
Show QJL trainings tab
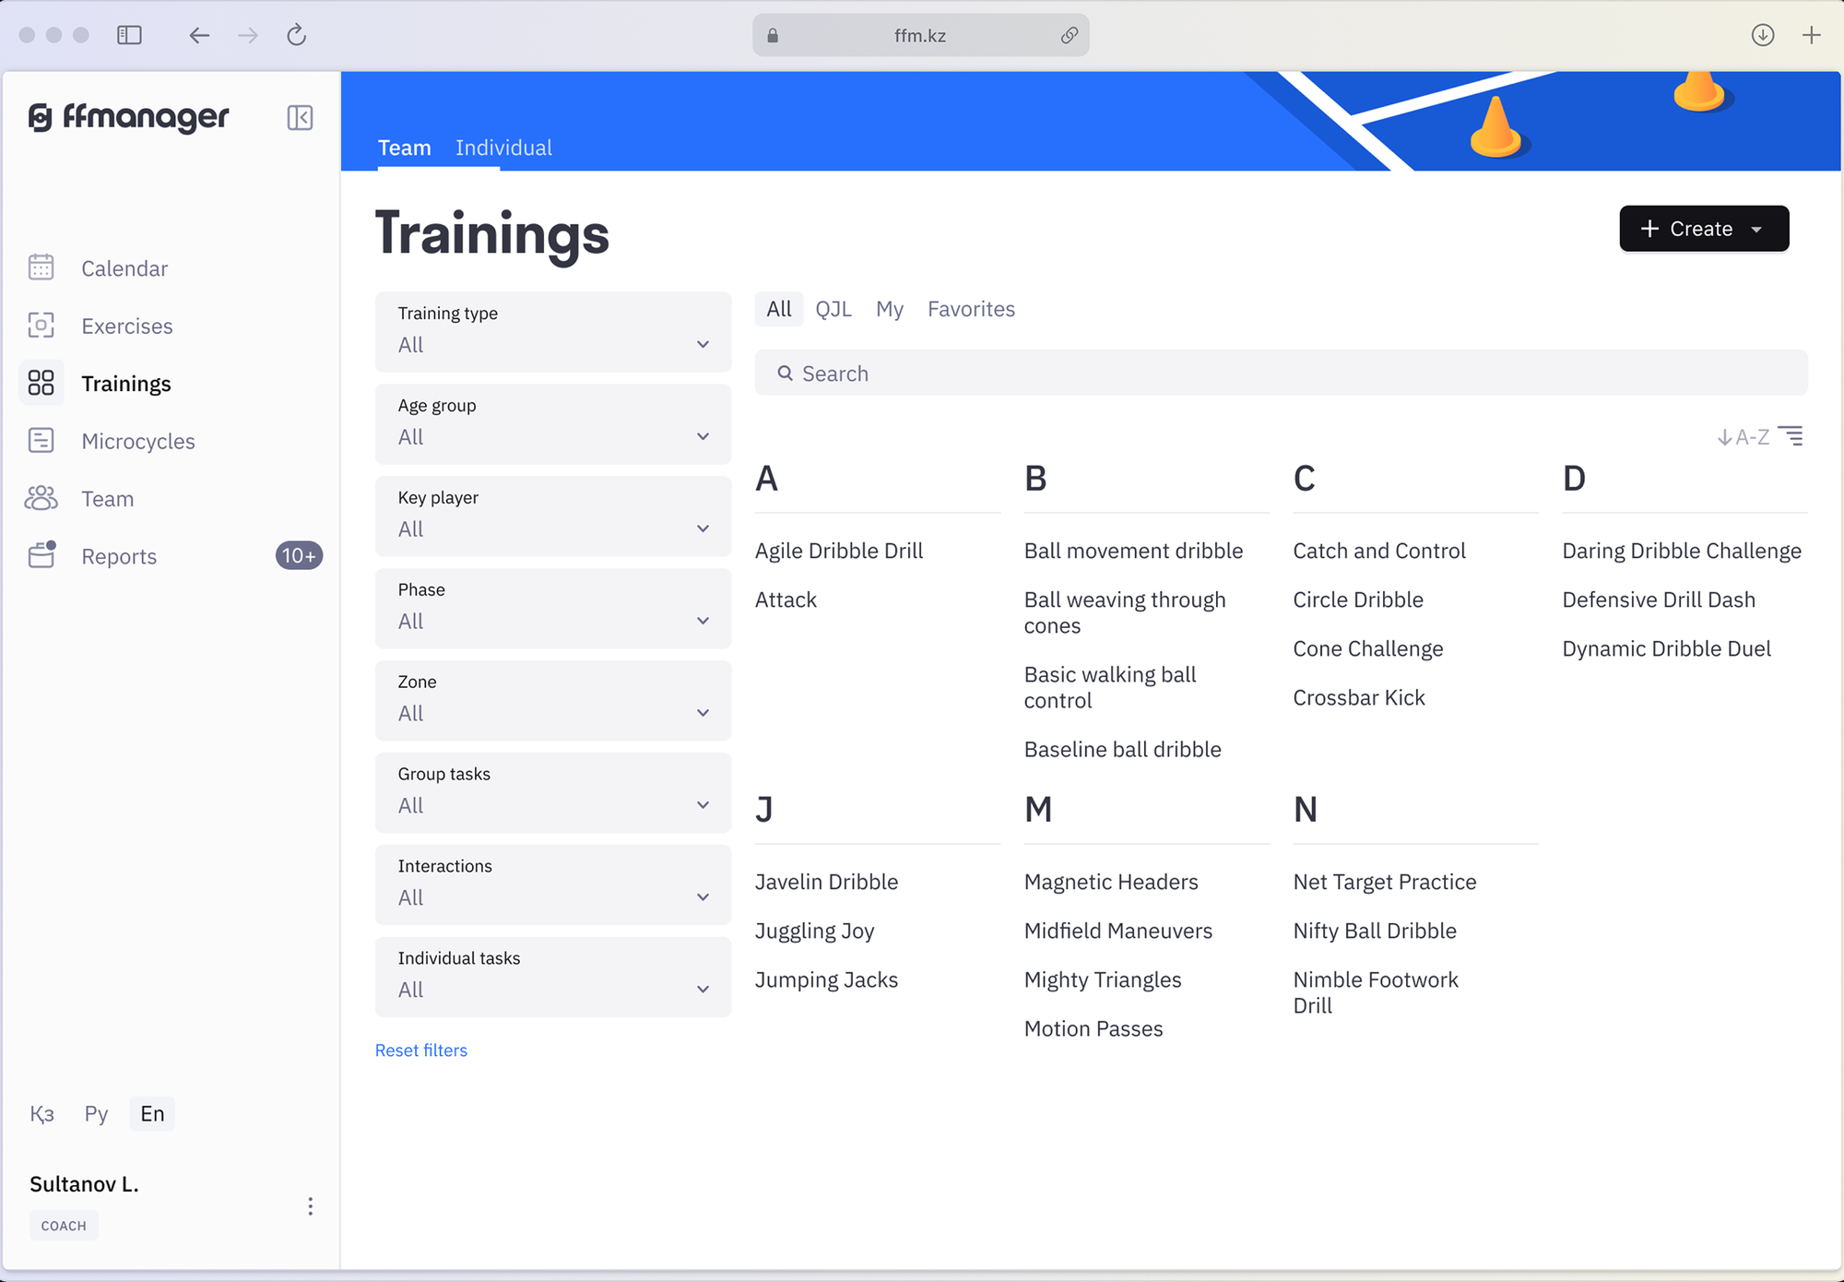[833, 309]
